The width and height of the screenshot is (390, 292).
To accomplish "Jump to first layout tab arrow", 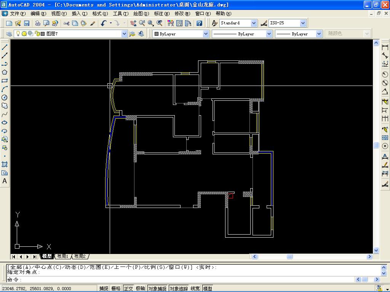I will click(x=14, y=257).
